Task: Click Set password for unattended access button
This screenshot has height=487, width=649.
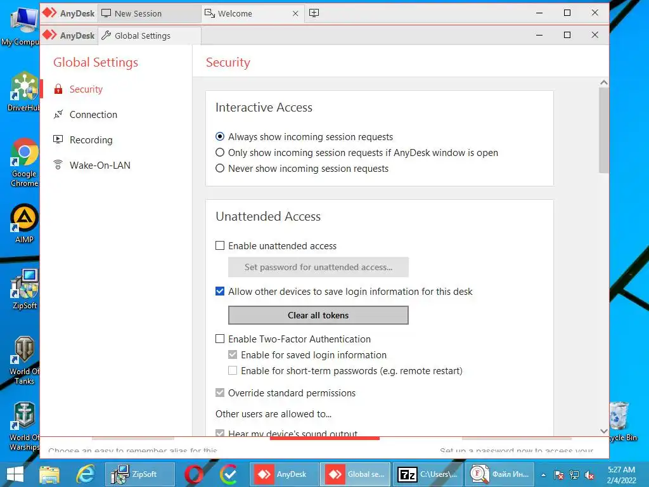Action: click(318, 267)
